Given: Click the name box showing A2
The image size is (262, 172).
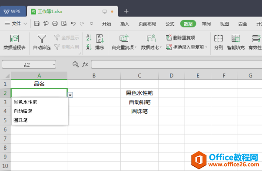Looking at the screenshot, I should (27, 64).
